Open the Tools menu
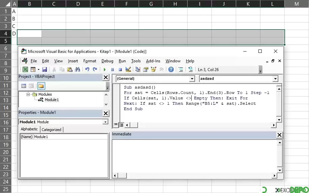The image size is (309, 193). pyautogui.click(x=136, y=61)
